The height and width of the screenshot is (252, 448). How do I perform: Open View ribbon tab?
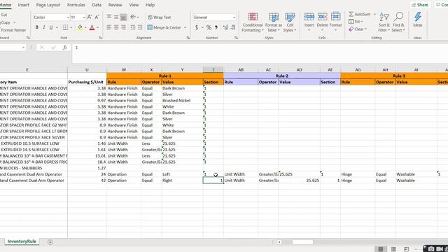pos(134,5)
